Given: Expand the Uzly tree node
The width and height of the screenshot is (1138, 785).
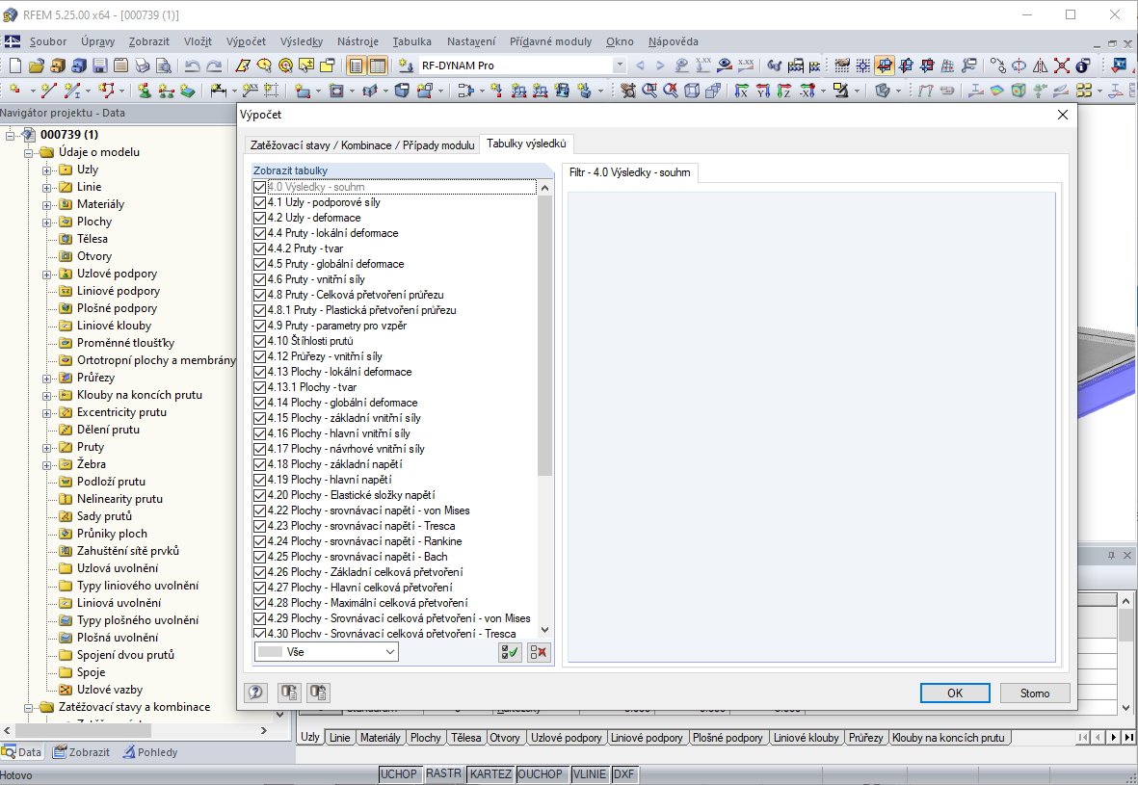Looking at the screenshot, I should tap(46, 170).
